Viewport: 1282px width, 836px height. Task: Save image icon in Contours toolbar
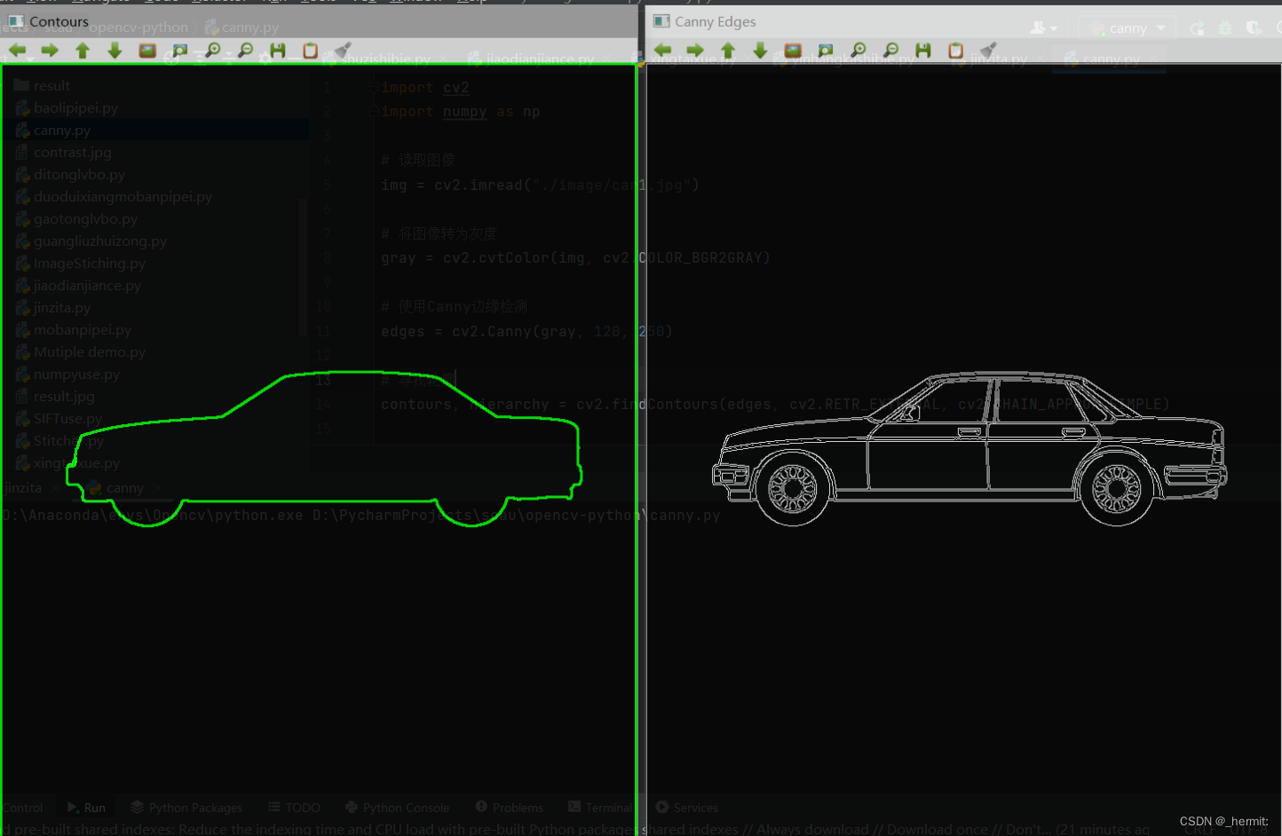pos(278,51)
